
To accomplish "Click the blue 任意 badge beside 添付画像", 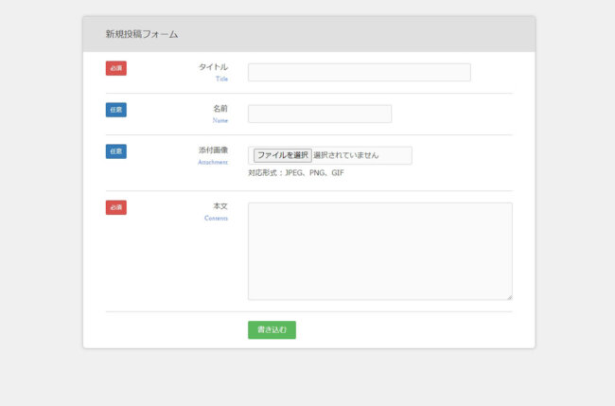I will click(115, 151).
